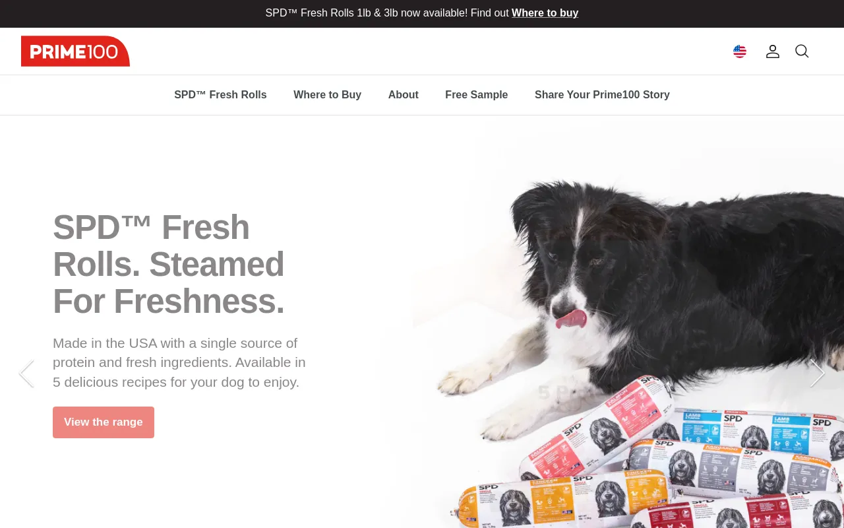
Task: Open the About menu item
Action: pyautogui.click(x=404, y=95)
